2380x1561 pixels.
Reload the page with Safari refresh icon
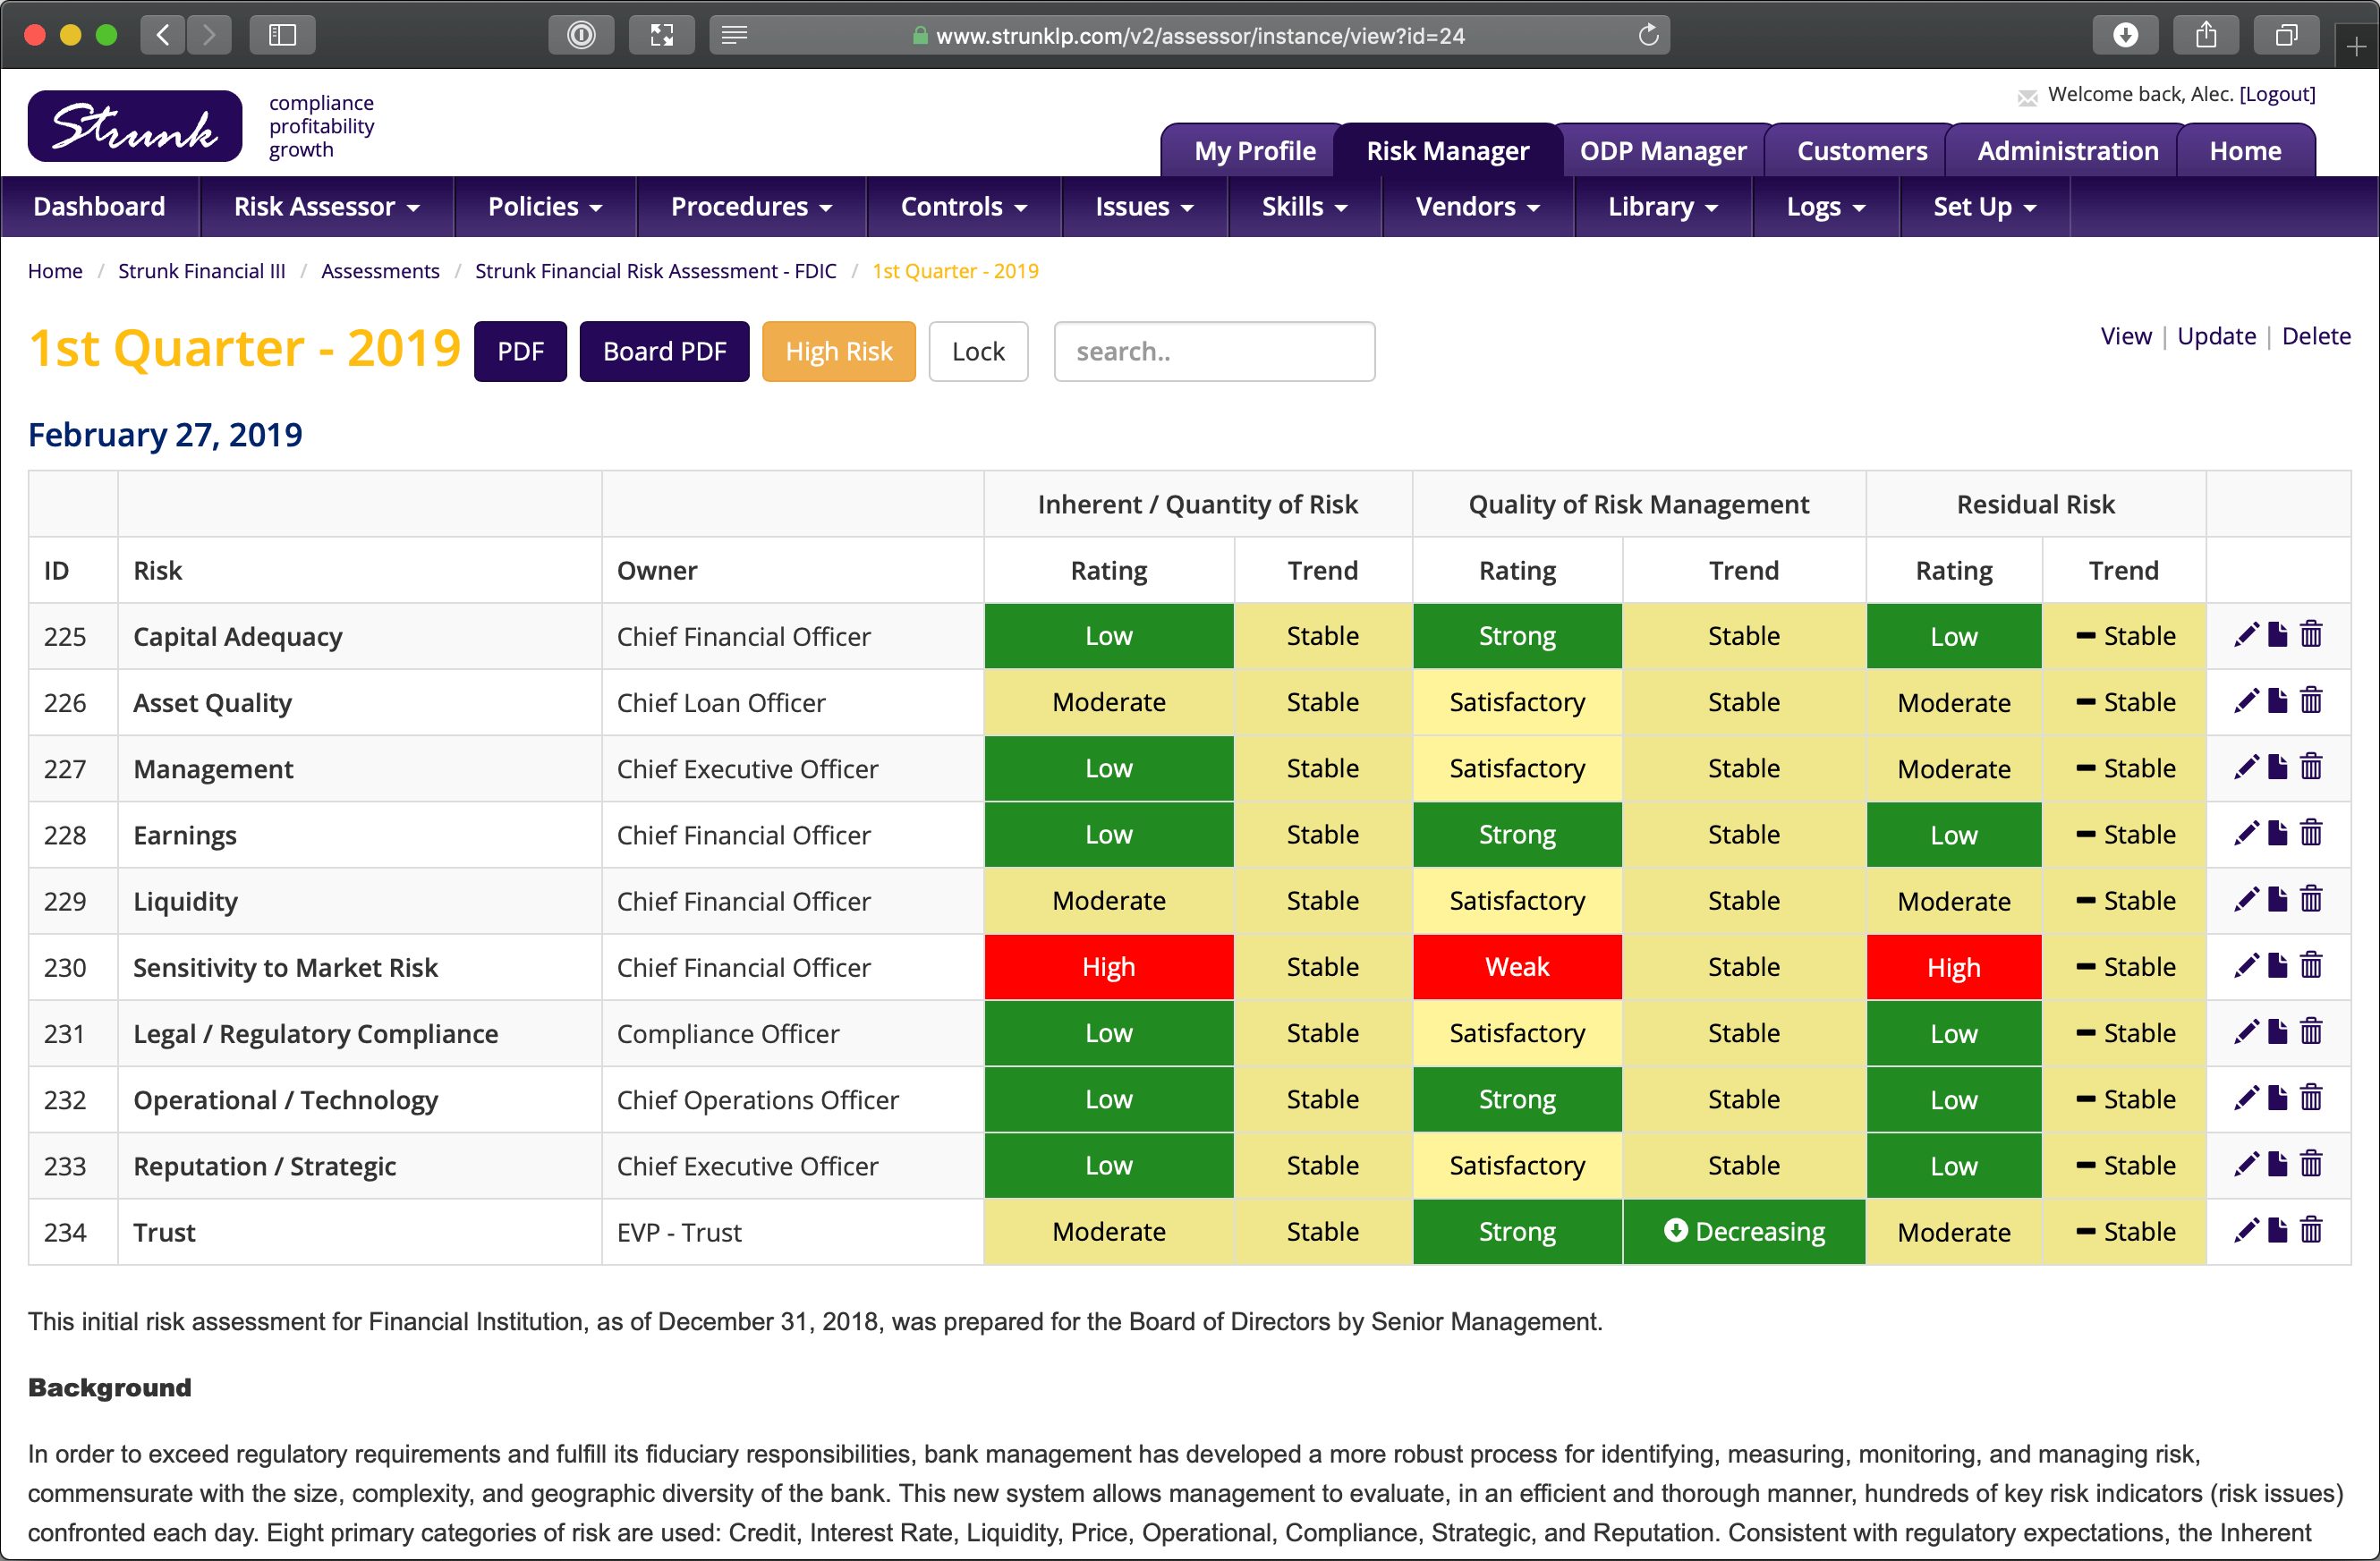[1648, 35]
